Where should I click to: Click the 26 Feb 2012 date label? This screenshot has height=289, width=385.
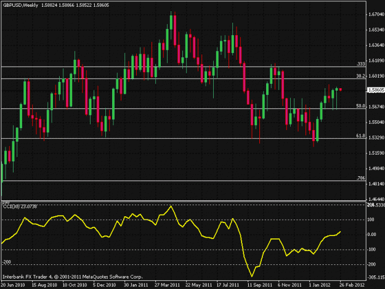352,285
